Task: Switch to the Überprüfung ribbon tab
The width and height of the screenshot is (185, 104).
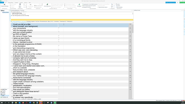Action: (10, 3)
